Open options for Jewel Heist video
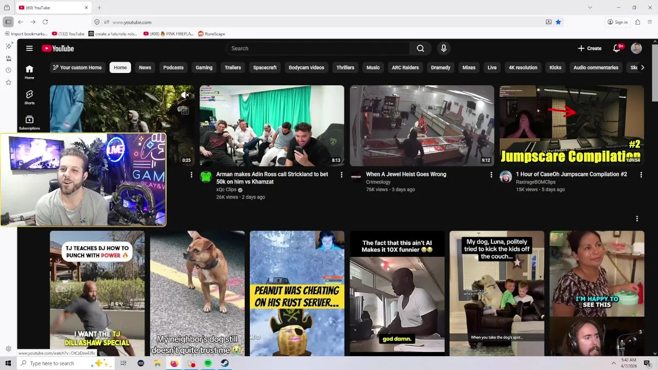This screenshot has width=658, height=370. pos(491,175)
